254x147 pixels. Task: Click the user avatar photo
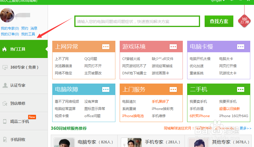coord(7,15)
